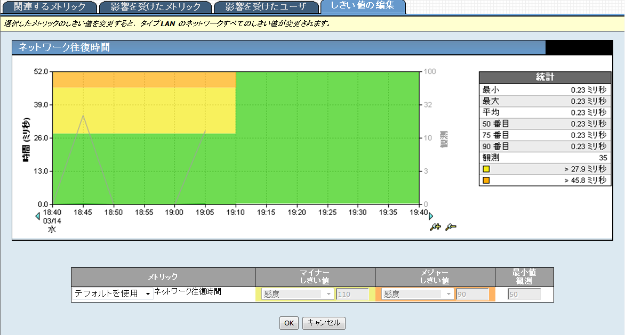Click the 最大 row in statistics
625x335 pixels.
545,101
